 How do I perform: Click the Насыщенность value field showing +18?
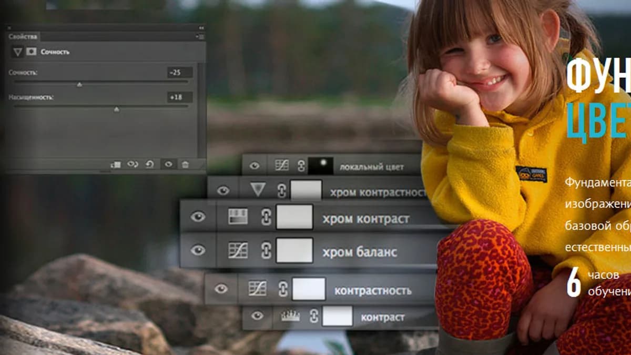[x=180, y=97]
